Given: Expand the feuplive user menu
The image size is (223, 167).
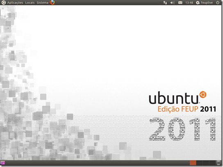Looking at the screenshot, I should (207, 2).
